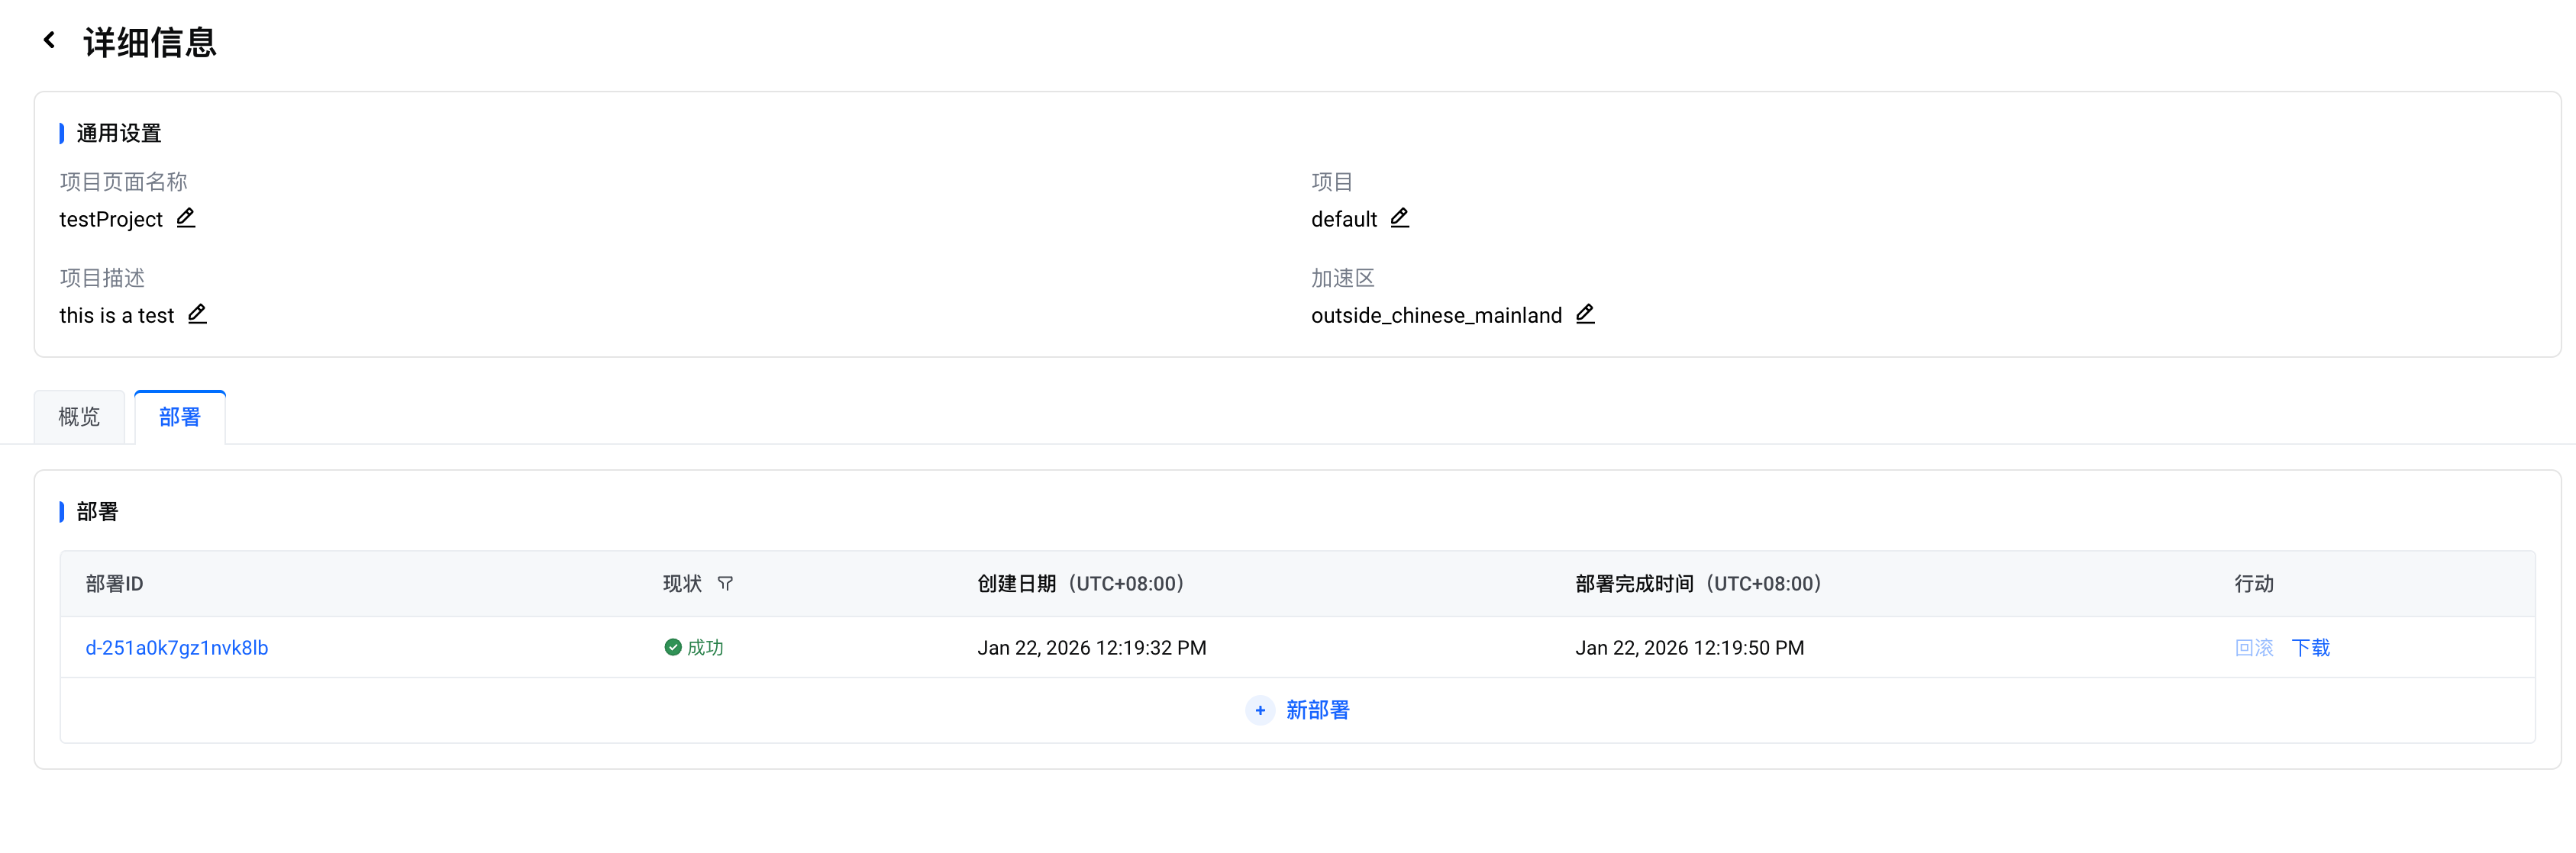Viewport: 2576px width, 853px height.
Task: Click the 创建日期 column header
Action: pyautogui.click(x=1080, y=584)
